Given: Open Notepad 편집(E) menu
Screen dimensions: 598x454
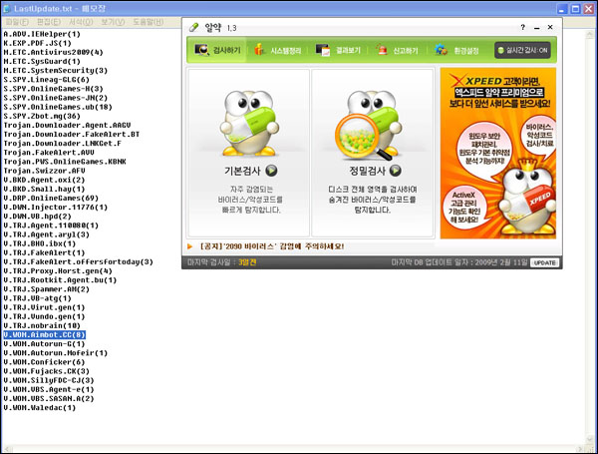Looking at the screenshot, I should (49, 22).
